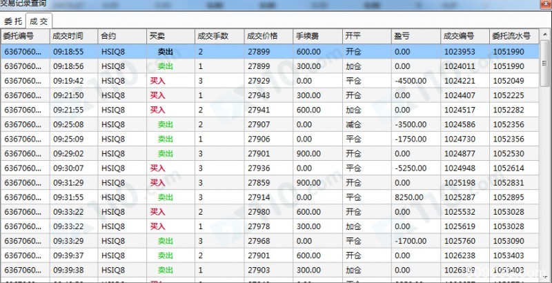The image size is (552, 283).
Task: Click the profit value 8250.00
Action: [409, 197]
